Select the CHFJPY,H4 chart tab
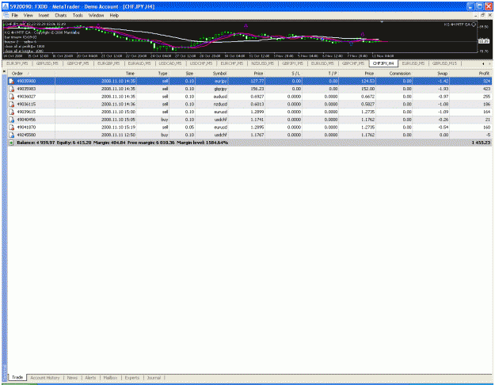495x385 pixels. [383, 63]
